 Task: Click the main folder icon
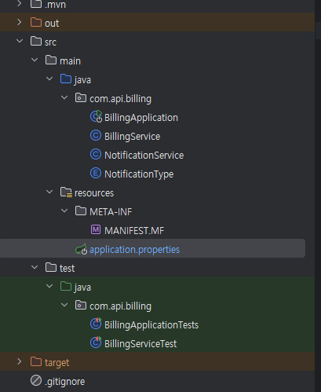pyautogui.click(x=51, y=60)
